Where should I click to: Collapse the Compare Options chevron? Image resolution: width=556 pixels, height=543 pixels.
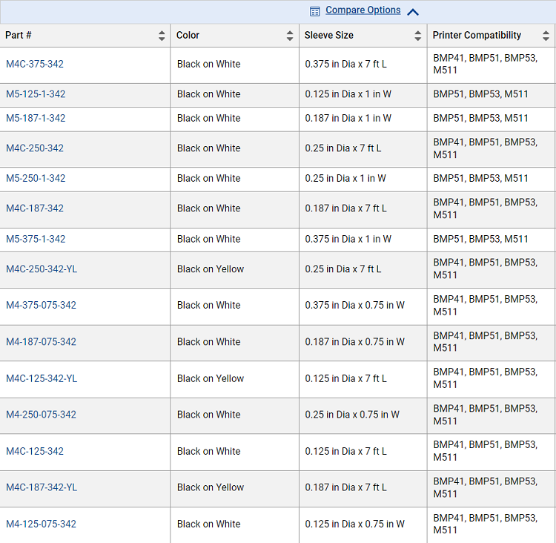[x=413, y=13]
